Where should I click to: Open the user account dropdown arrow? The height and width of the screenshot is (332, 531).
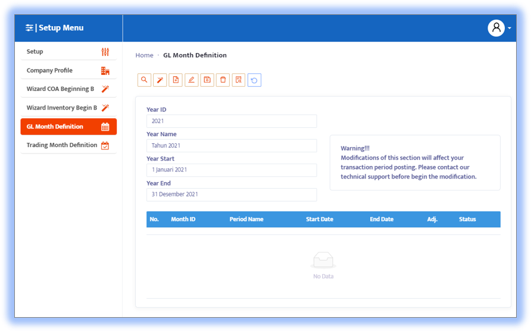(x=510, y=29)
